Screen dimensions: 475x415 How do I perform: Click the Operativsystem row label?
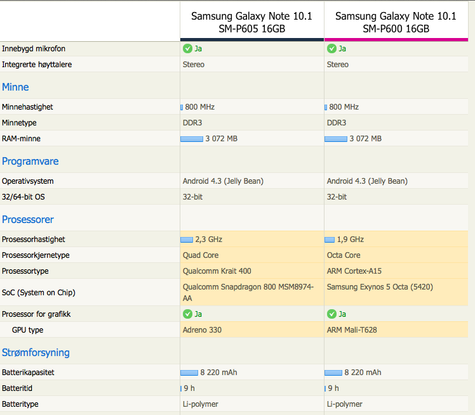coord(28,181)
